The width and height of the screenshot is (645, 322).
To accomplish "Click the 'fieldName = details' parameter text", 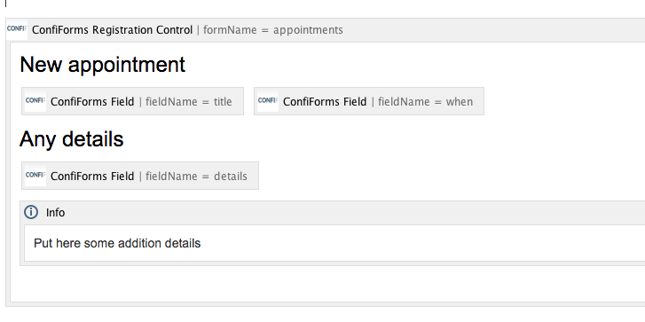I will pos(196,176).
